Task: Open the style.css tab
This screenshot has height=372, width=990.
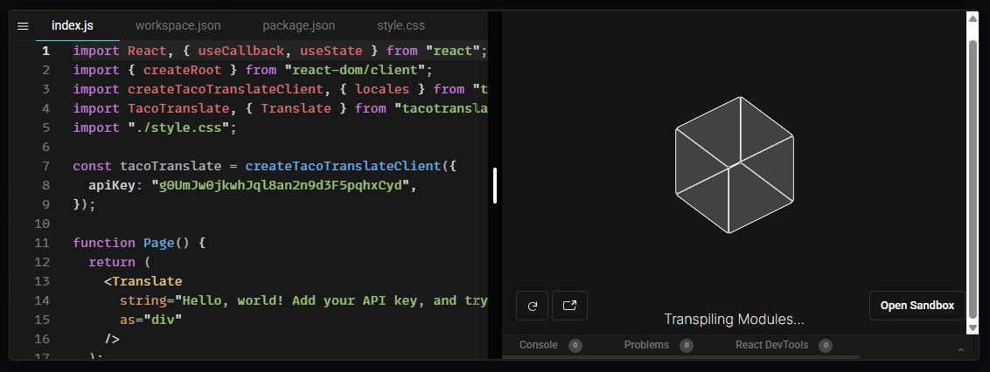Action: coord(401,26)
